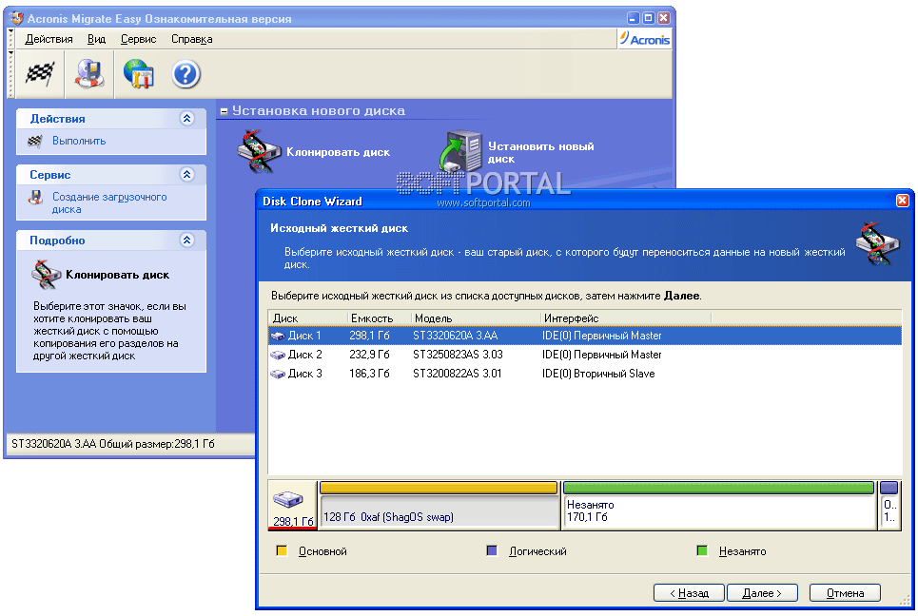Click the yellow Основной legend swatch
Image resolution: width=918 pixels, height=616 pixels.
click(282, 550)
